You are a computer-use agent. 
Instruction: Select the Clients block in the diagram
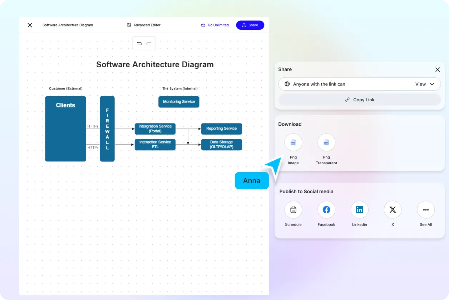click(65, 129)
